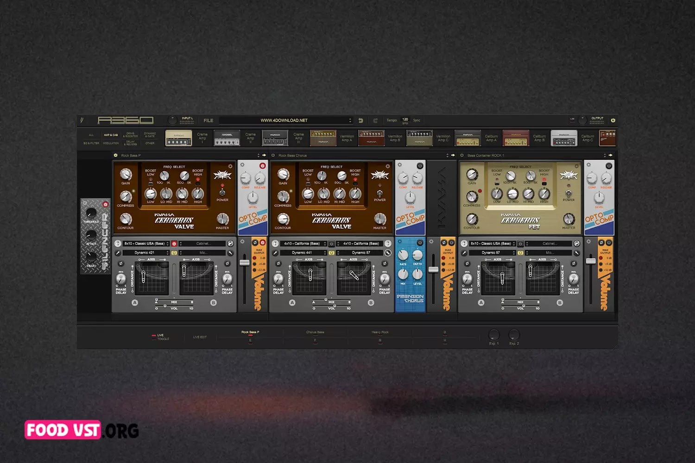Select the MODULATION category
This screenshot has height=463, width=695.
point(111,143)
